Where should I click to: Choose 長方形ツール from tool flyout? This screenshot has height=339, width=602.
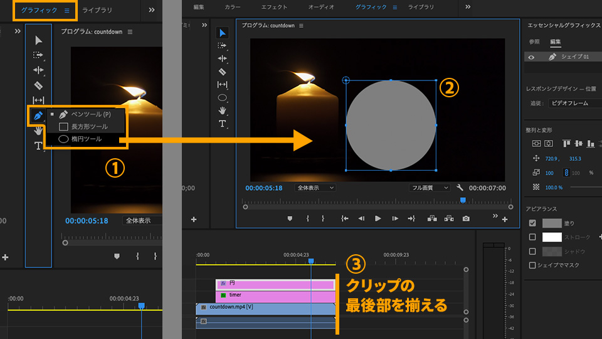tap(86, 126)
